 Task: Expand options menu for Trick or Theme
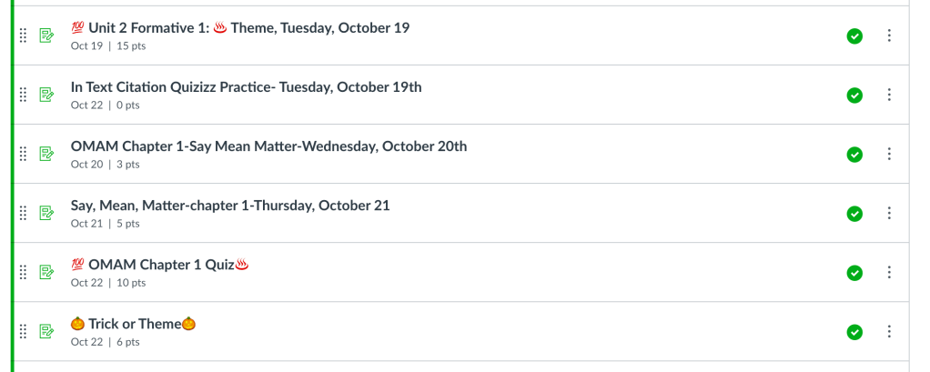coord(889,331)
